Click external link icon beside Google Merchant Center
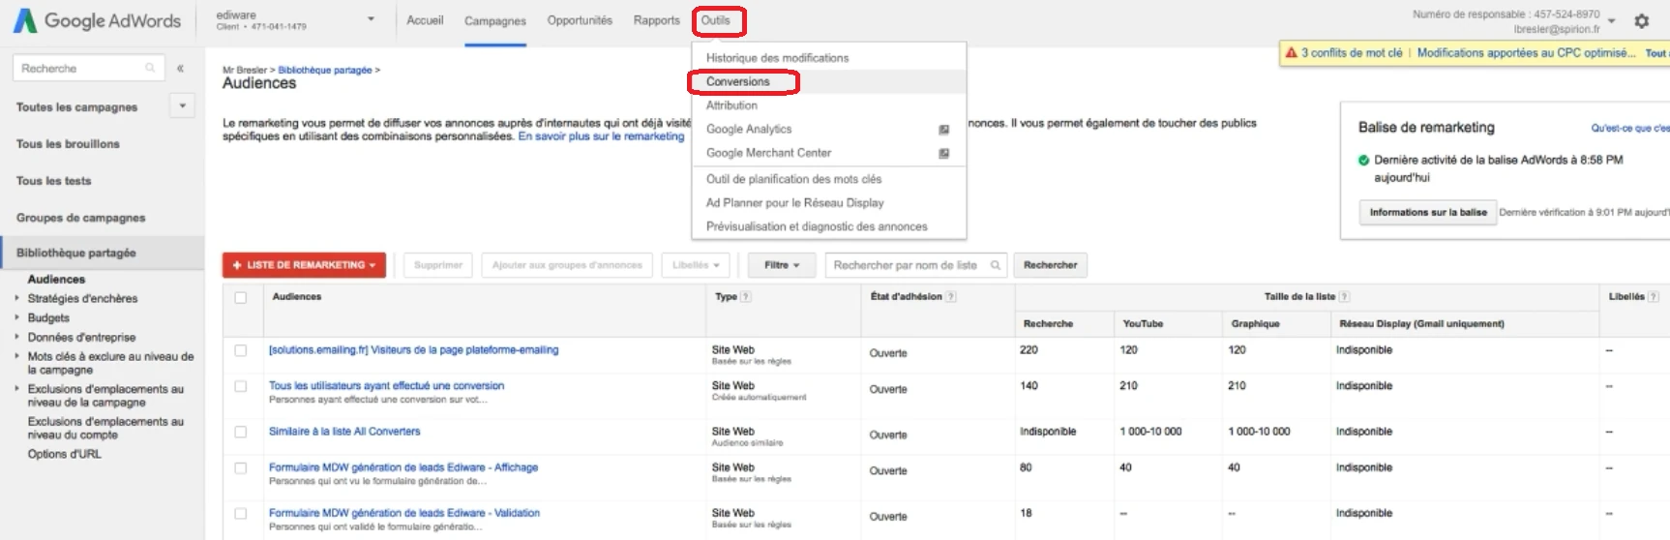 943,153
